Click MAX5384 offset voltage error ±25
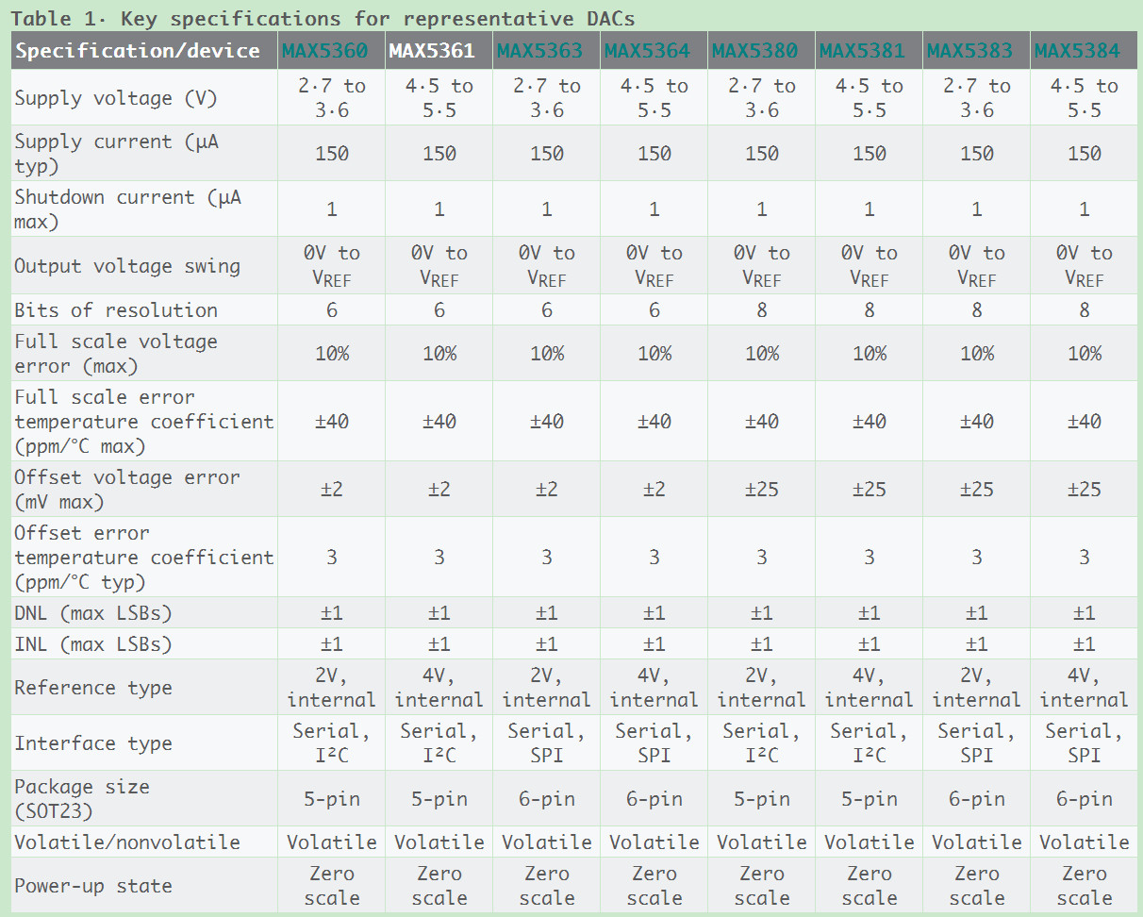Image resolution: width=1143 pixels, height=917 pixels. pyautogui.click(x=1084, y=489)
